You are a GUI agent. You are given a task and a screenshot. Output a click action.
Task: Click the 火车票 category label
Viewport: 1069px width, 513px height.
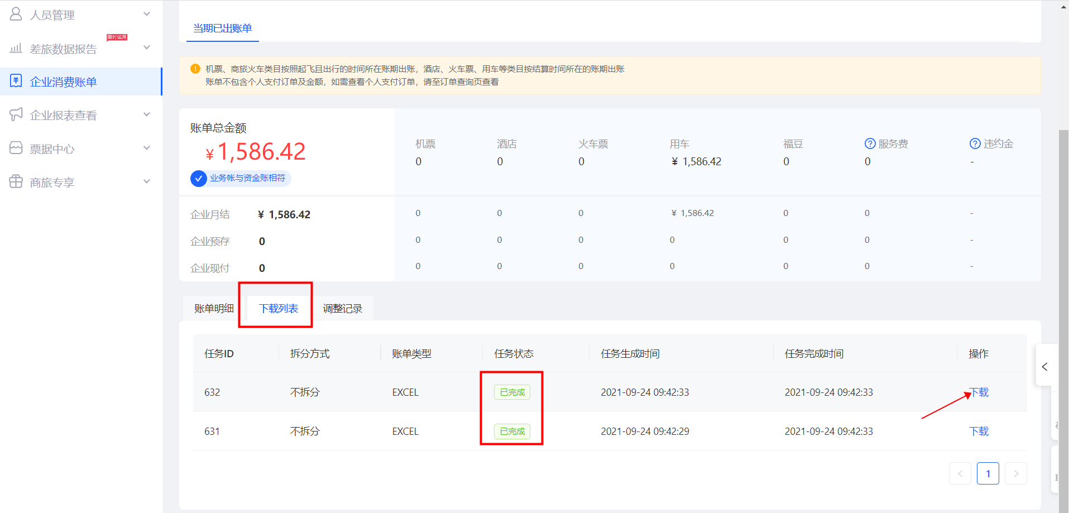click(593, 143)
